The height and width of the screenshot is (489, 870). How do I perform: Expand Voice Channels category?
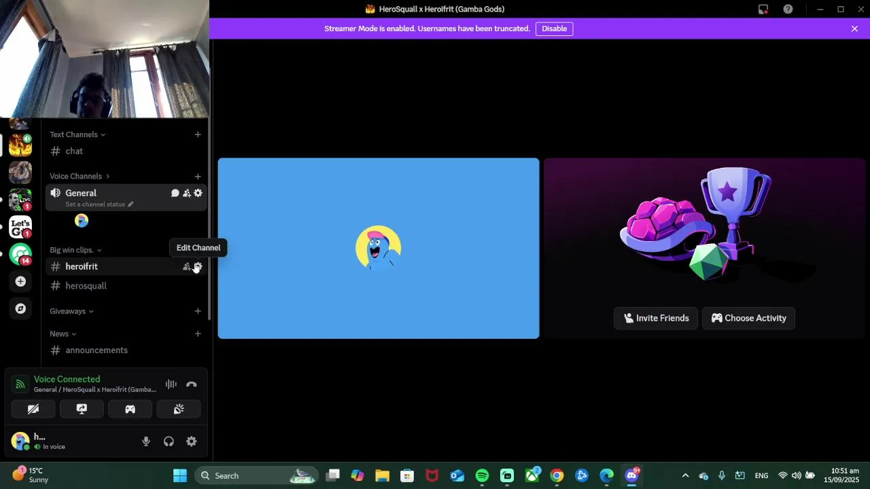tap(80, 176)
